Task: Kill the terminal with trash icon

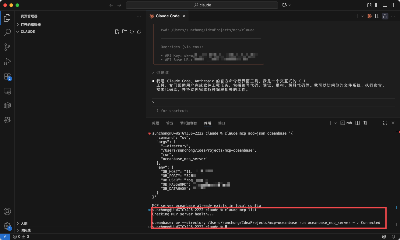Action: click(365, 123)
